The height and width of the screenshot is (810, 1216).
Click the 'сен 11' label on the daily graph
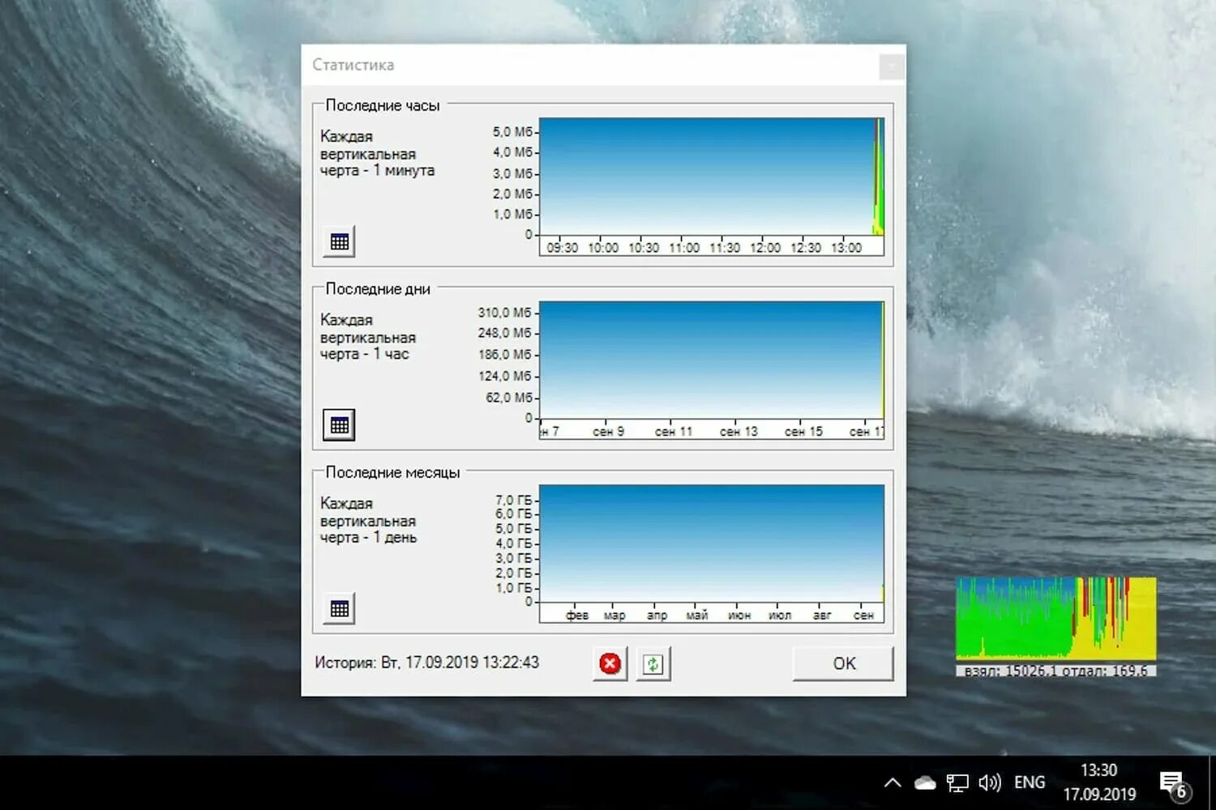point(674,432)
